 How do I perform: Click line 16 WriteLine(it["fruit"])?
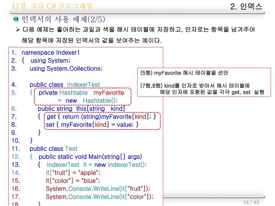click(98, 189)
